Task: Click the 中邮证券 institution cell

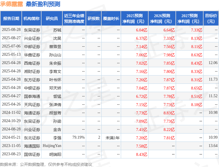Action: pos(32,47)
